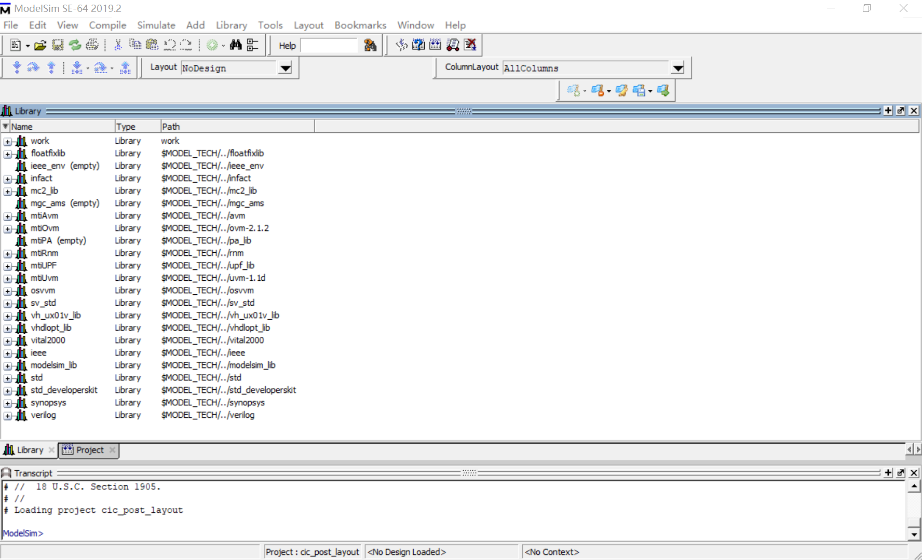Click the Step Out blue up arrow icon
The height and width of the screenshot is (560, 922).
(51, 67)
